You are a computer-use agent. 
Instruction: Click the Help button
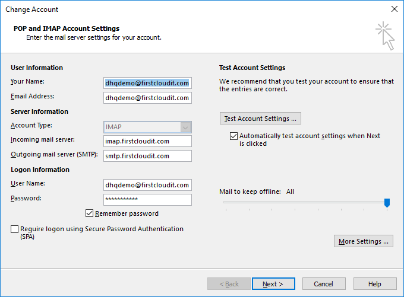pos(375,284)
